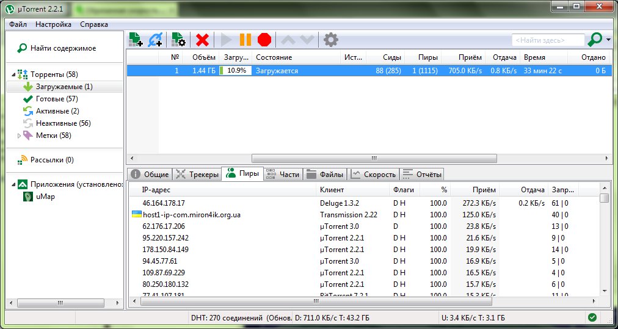Select peer row 95.220.157.242

coord(365,238)
